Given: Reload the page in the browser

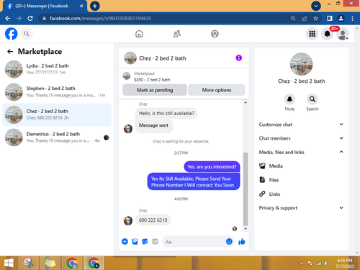Looking at the screenshot, I should pyautogui.click(x=30, y=18).
